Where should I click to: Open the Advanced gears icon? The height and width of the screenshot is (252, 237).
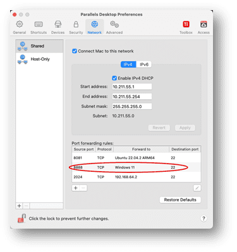114,24
